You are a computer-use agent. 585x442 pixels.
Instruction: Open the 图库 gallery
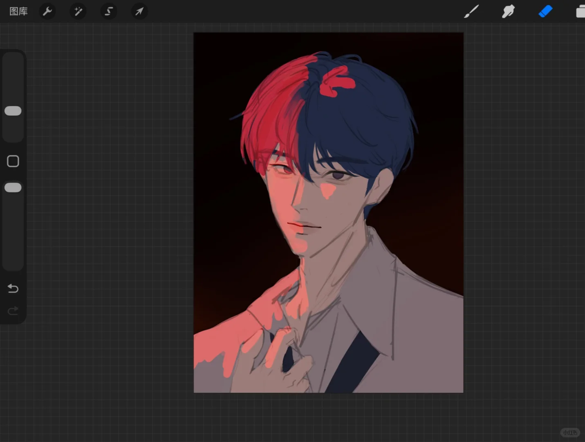click(18, 11)
